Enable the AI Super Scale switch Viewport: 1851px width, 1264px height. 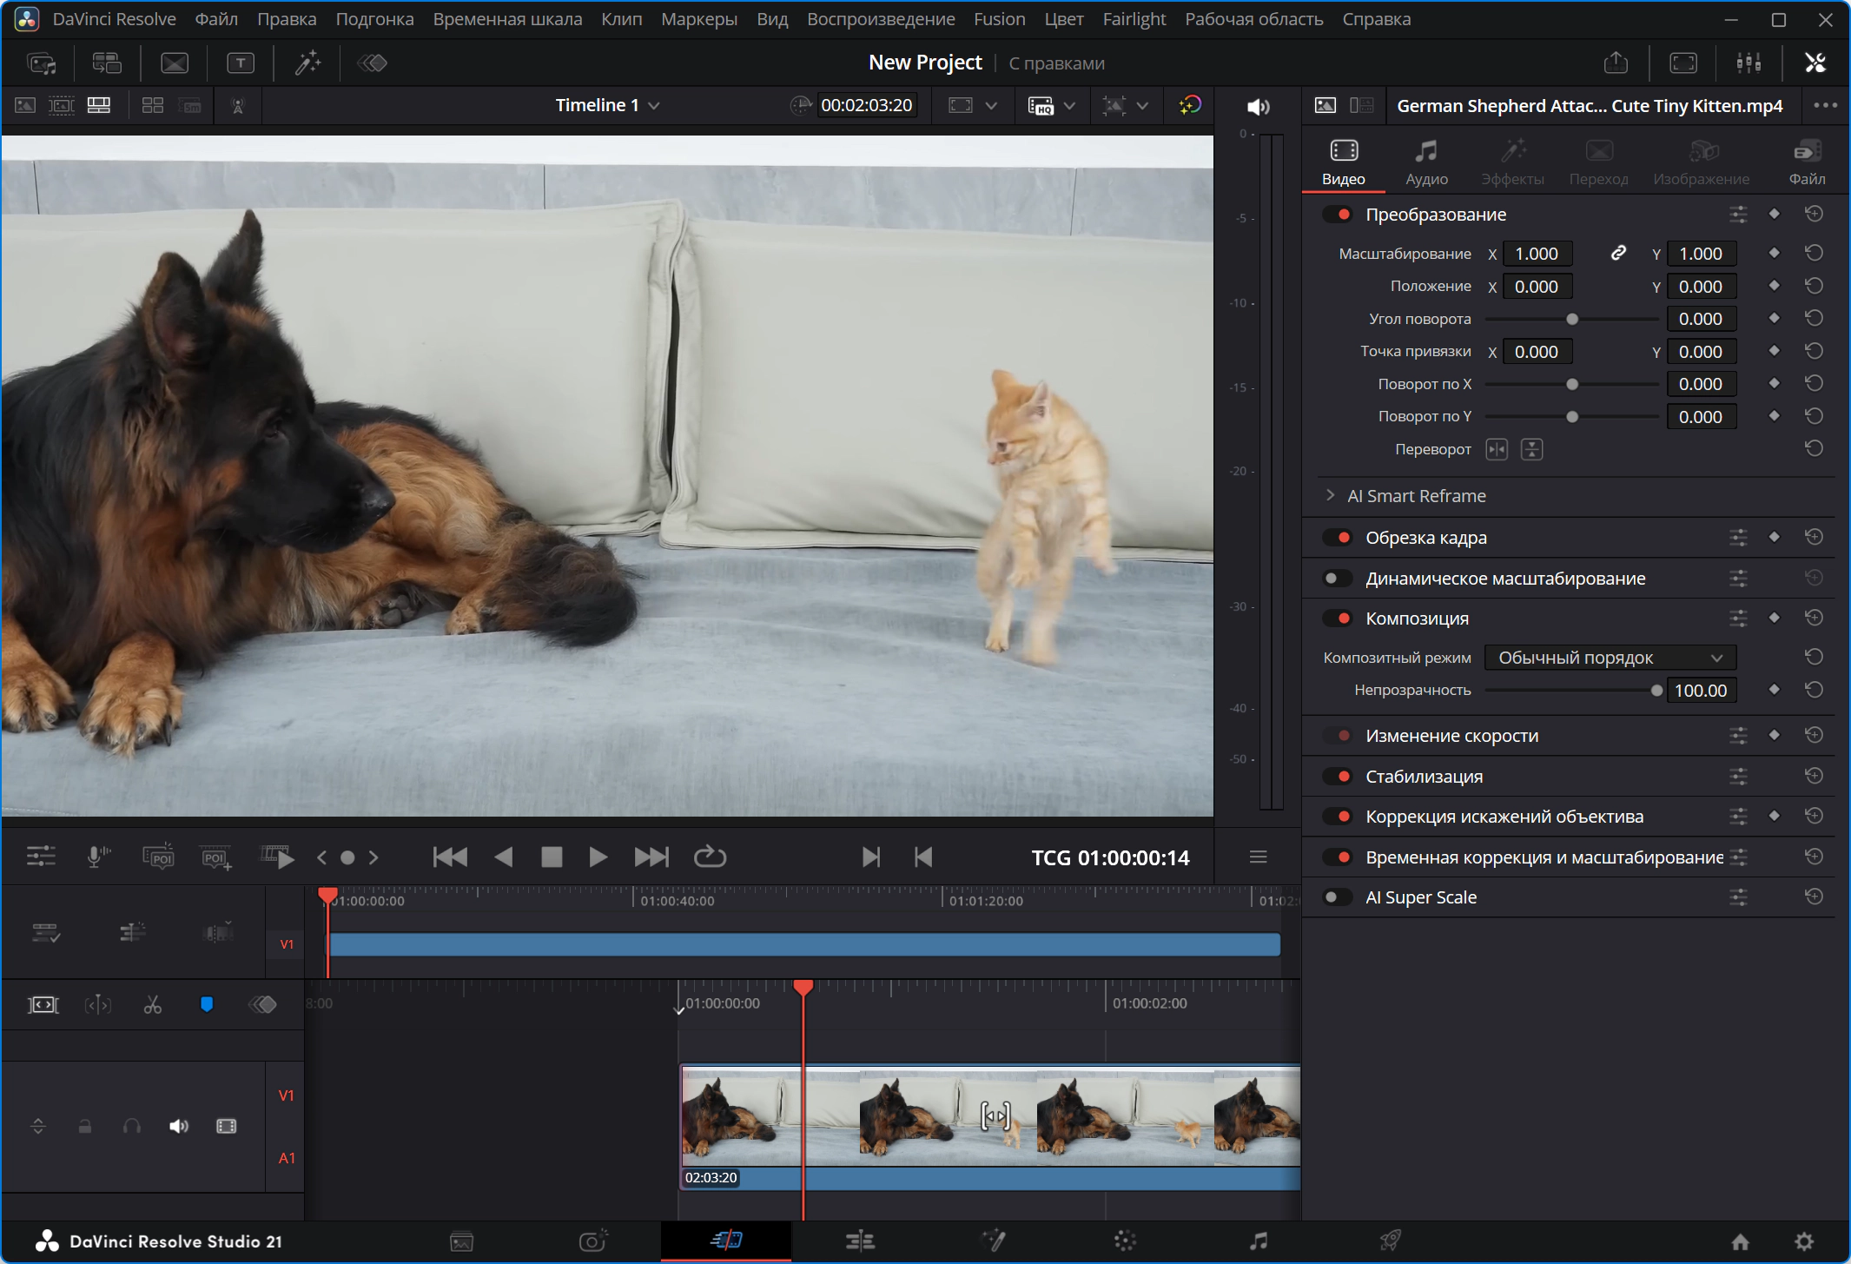pyautogui.click(x=1338, y=897)
